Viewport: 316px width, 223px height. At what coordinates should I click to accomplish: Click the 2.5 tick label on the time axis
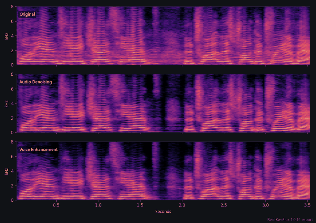click(224, 205)
